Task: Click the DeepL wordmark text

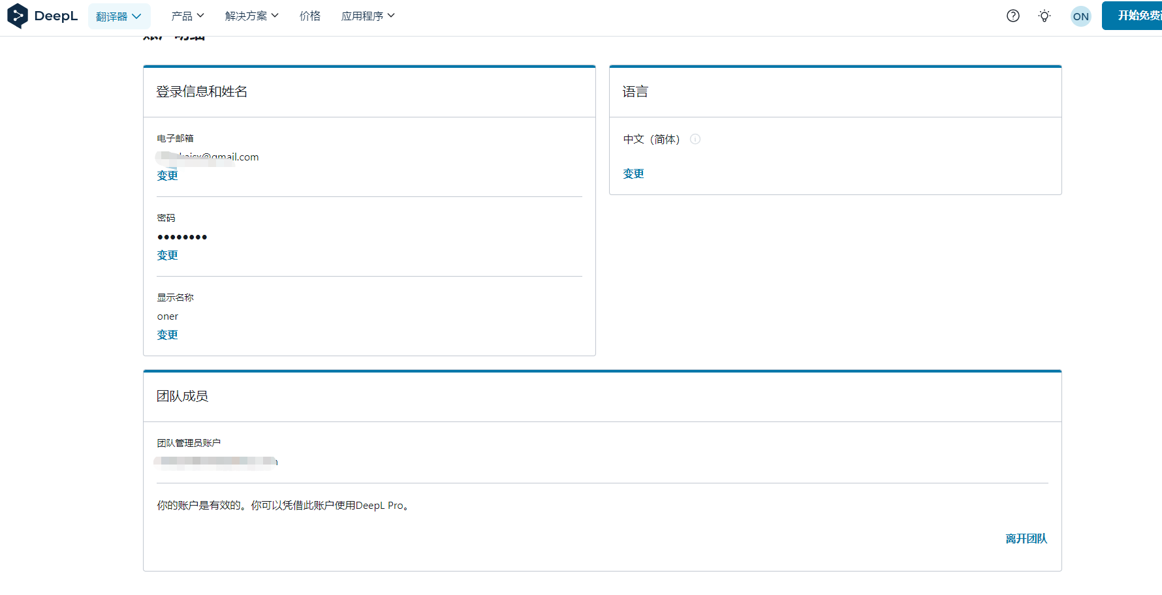Action: pyautogui.click(x=55, y=16)
